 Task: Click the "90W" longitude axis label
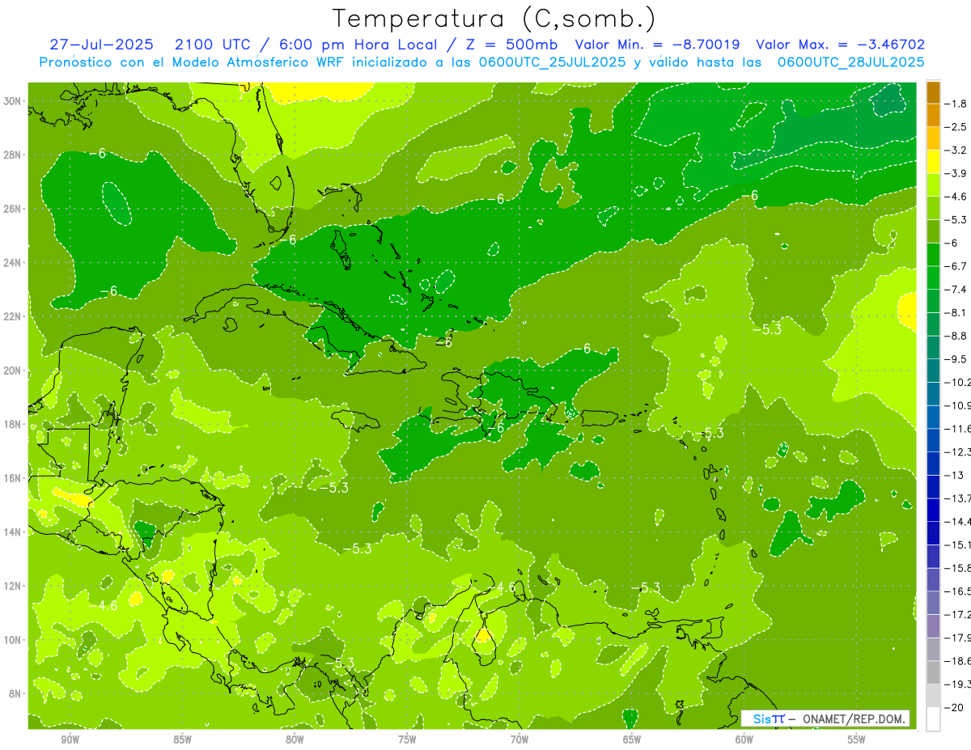70,739
